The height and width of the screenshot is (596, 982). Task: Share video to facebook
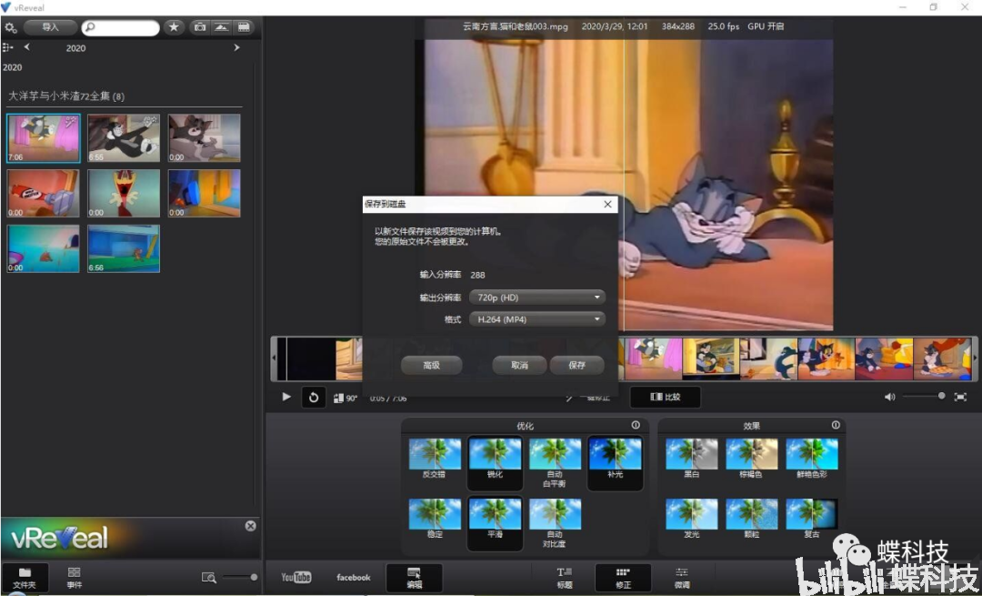click(x=353, y=578)
